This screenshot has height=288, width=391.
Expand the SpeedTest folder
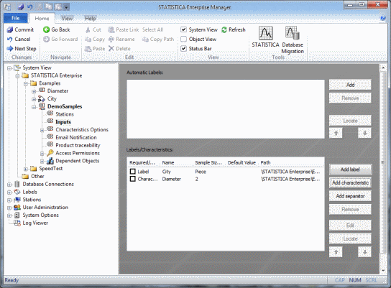[x=25, y=169]
